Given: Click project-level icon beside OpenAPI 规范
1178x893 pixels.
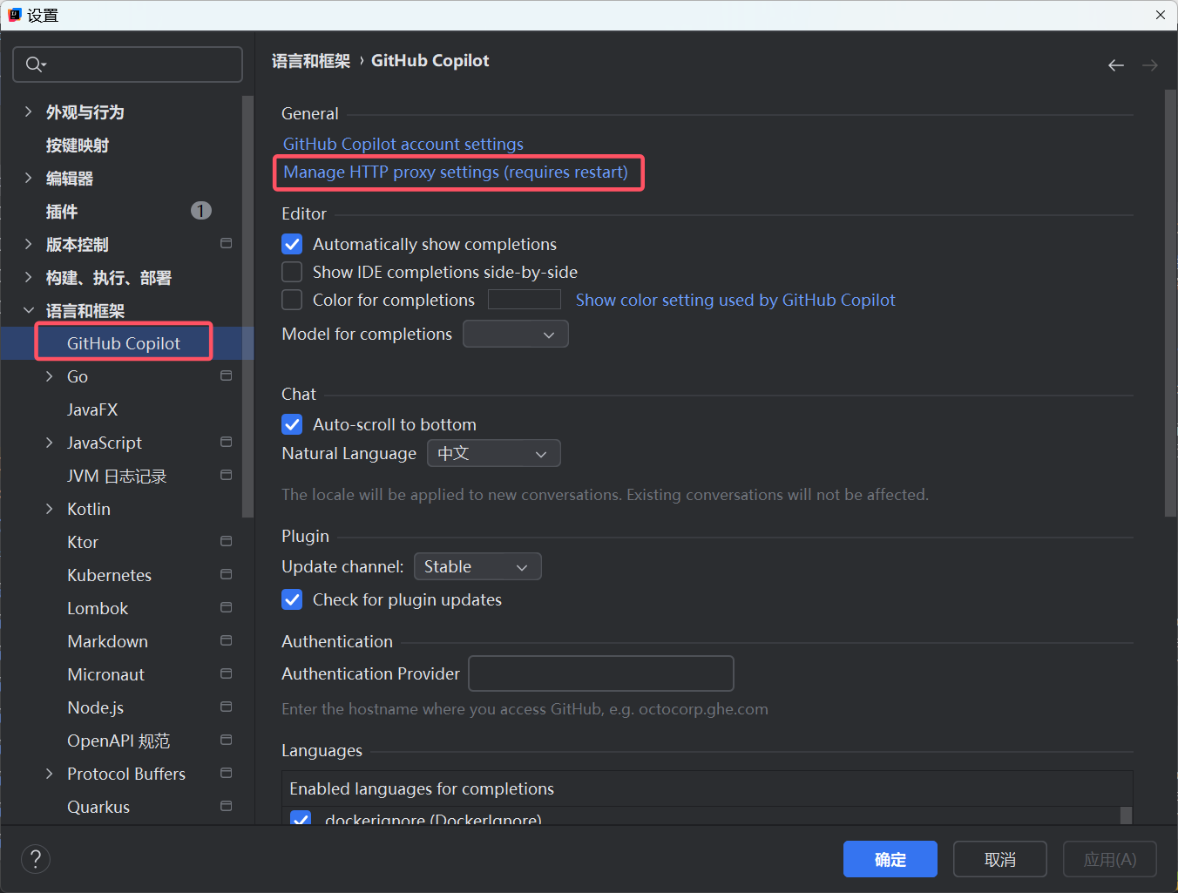Looking at the screenshot, I should (x=227, y=740).
